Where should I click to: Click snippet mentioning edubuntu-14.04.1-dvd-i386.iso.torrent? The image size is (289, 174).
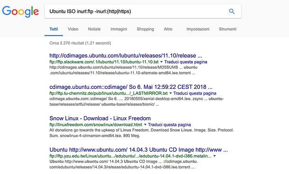tap(124, 164)
